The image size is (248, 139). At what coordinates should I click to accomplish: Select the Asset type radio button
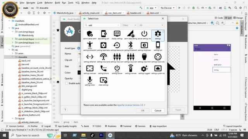pyautogui.click(x=79, y=48)
